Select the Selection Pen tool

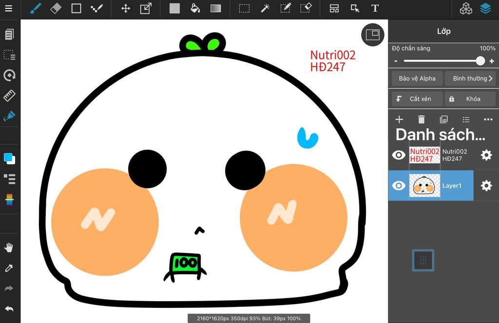285,8
